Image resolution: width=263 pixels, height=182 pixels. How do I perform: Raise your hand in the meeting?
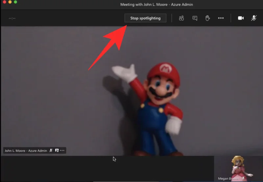(x=208, y=18)
